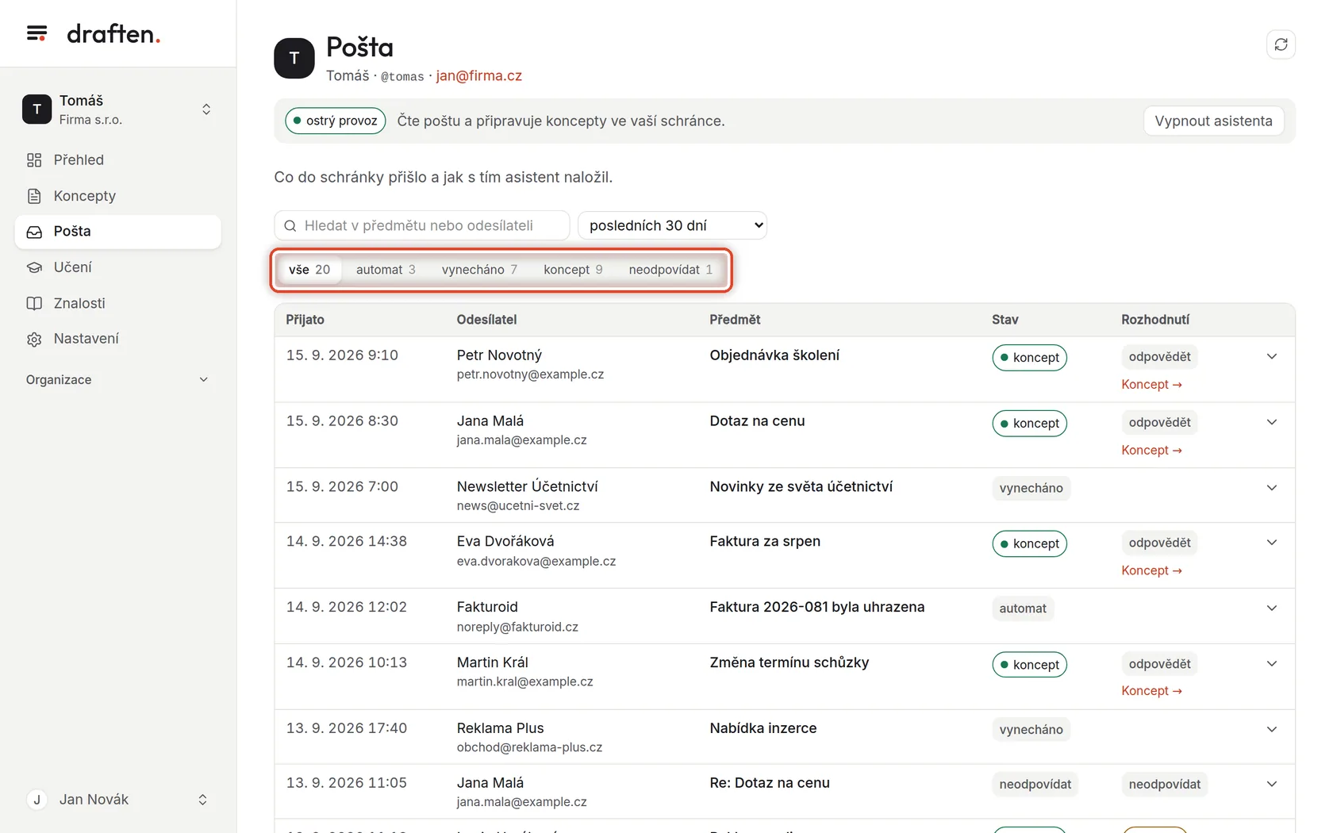Image resolution: width=1333 pixels, height=833 pixels.
Task: Switch to the koncept filter tab
Action: click(x=573, y=270)
